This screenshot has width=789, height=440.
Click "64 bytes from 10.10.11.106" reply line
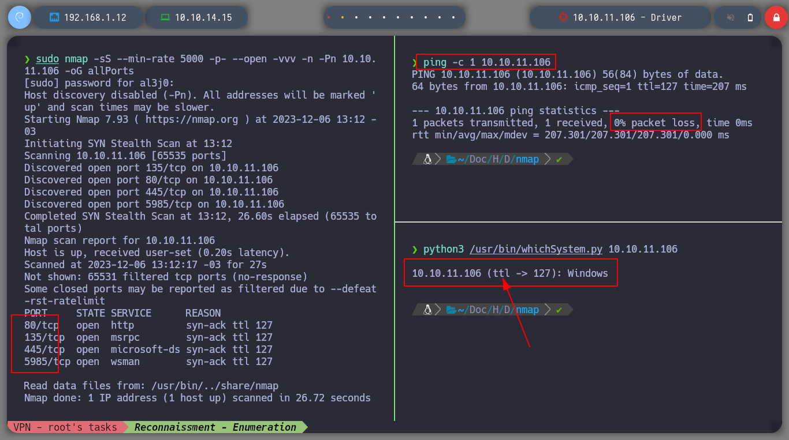point(579,87)
